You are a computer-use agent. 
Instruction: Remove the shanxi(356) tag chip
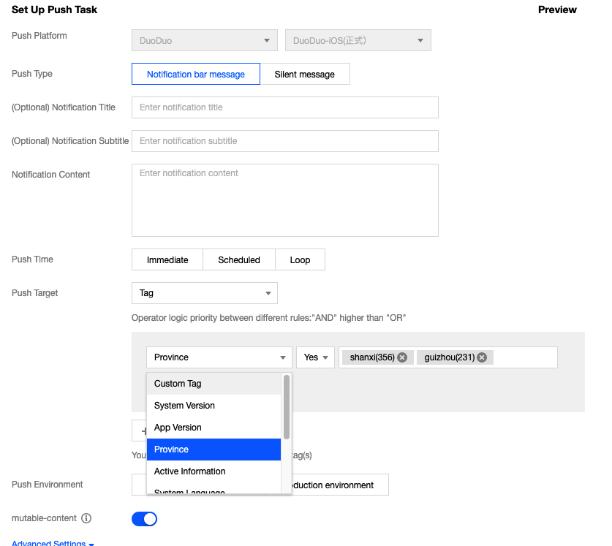click(x=402, y=357)
